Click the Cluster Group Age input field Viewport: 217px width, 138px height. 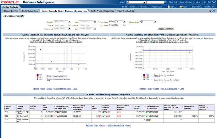point(147,22)
